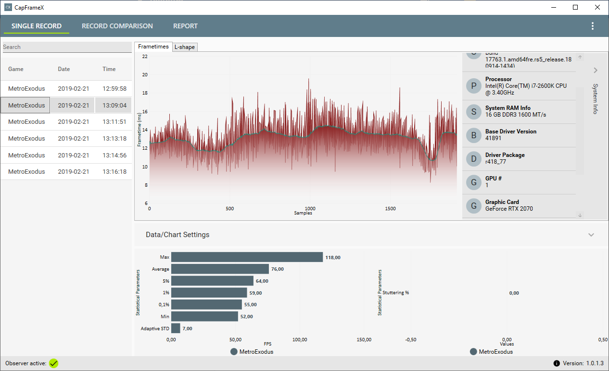Sort records by Game column header
Image resolution: width=609 pixels, height=371 pixels.
tap(16, 69)
